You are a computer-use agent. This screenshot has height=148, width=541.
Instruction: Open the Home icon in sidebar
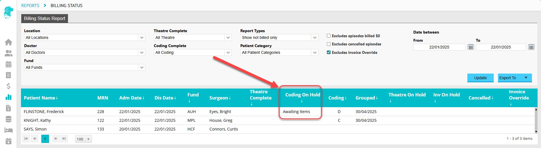click(8, 42)
